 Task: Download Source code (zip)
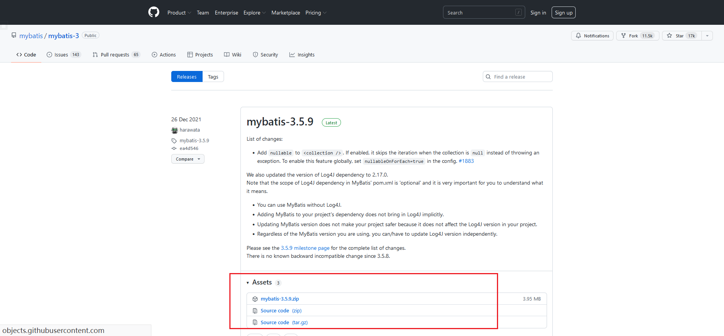tap(281, 310)
